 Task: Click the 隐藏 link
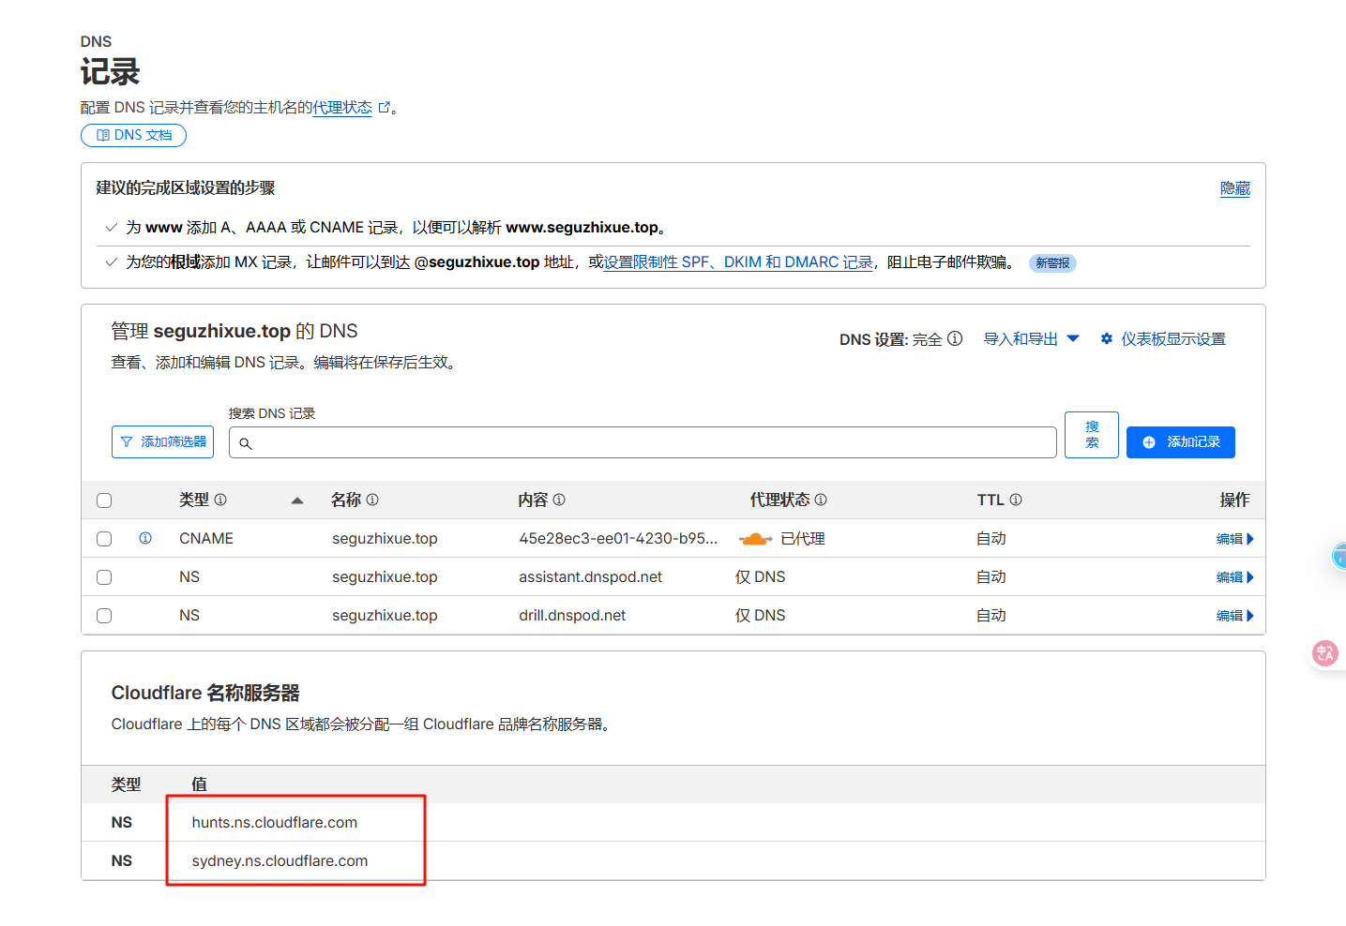pyautogui.click(x=1234, y=188)
